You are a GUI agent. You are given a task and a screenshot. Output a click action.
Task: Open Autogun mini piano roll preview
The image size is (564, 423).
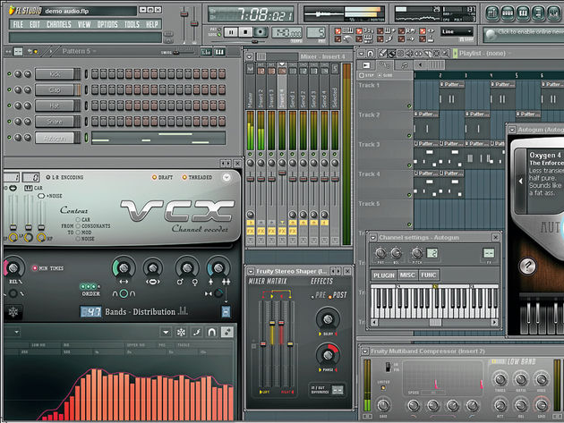[158, 138]
